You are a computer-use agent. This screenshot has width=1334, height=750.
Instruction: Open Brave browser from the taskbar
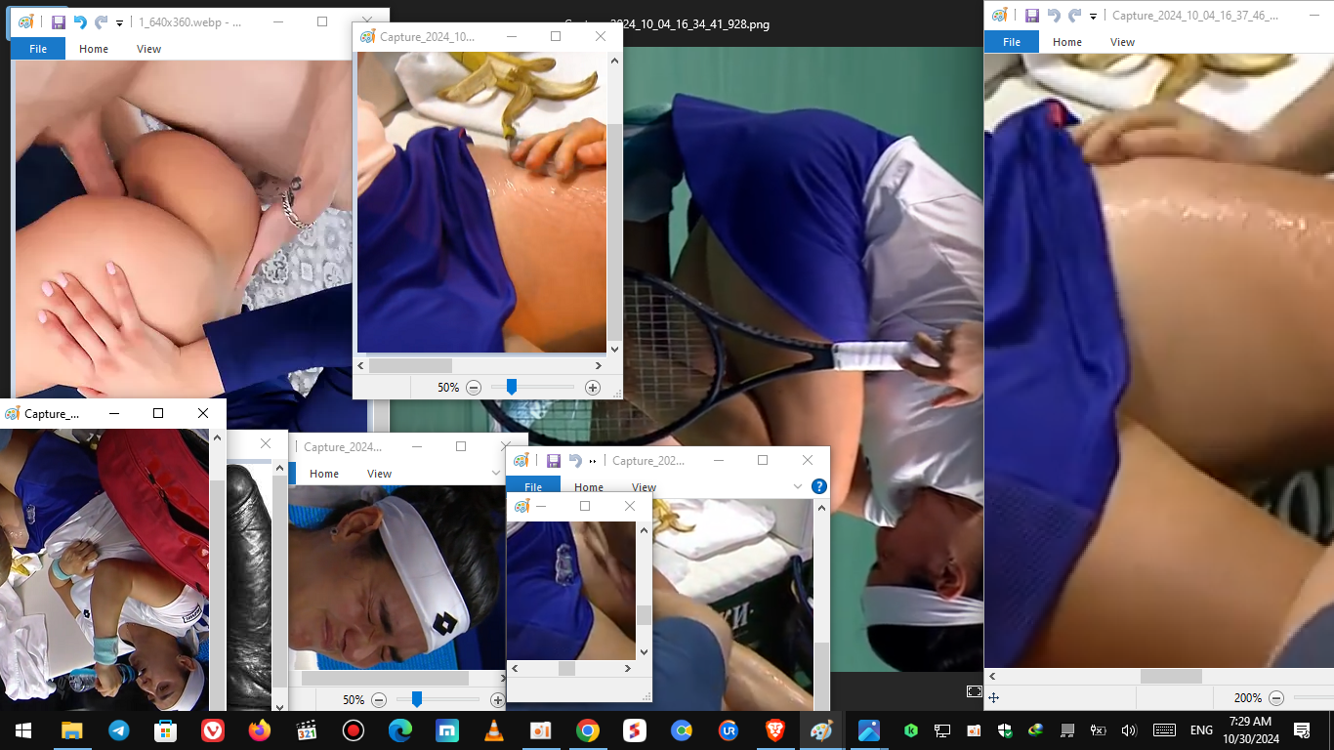click(x=774, y=730)
